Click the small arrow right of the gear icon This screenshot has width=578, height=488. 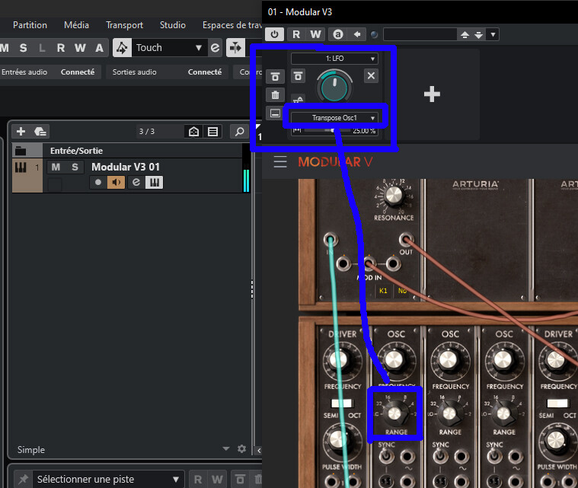pyautogui.click(x=259, y=450)
